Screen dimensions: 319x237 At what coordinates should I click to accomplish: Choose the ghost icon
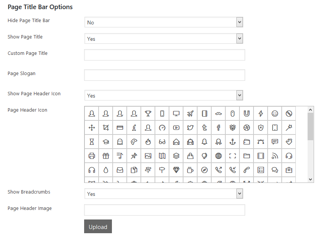pyautogui.click(x=120, y=142)
